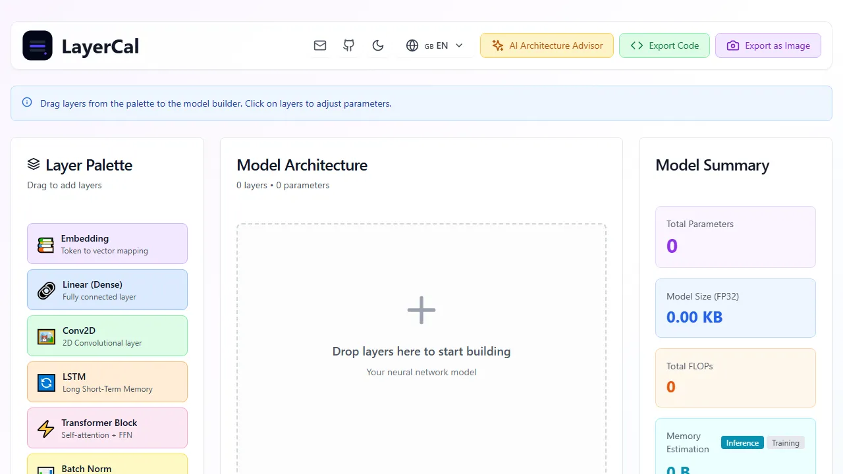Open the GB EN language dropdown
The width and height of the screenshot is (843, 474).
(434, 45)
